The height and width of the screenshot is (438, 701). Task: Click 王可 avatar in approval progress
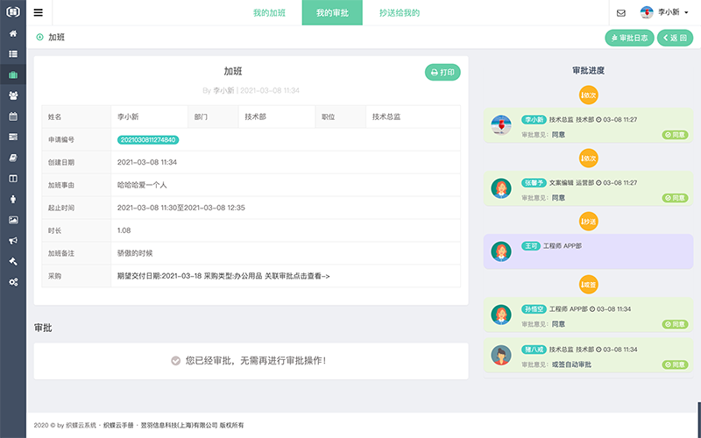[x=501, y=251]
